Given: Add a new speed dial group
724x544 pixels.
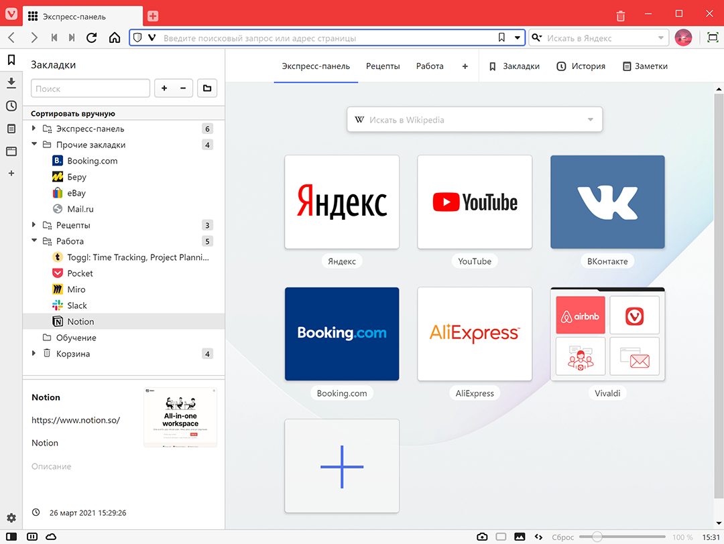Looking at the screenshot, I should click(x=465, y=66).
